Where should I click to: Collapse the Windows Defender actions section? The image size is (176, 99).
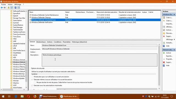174,15
